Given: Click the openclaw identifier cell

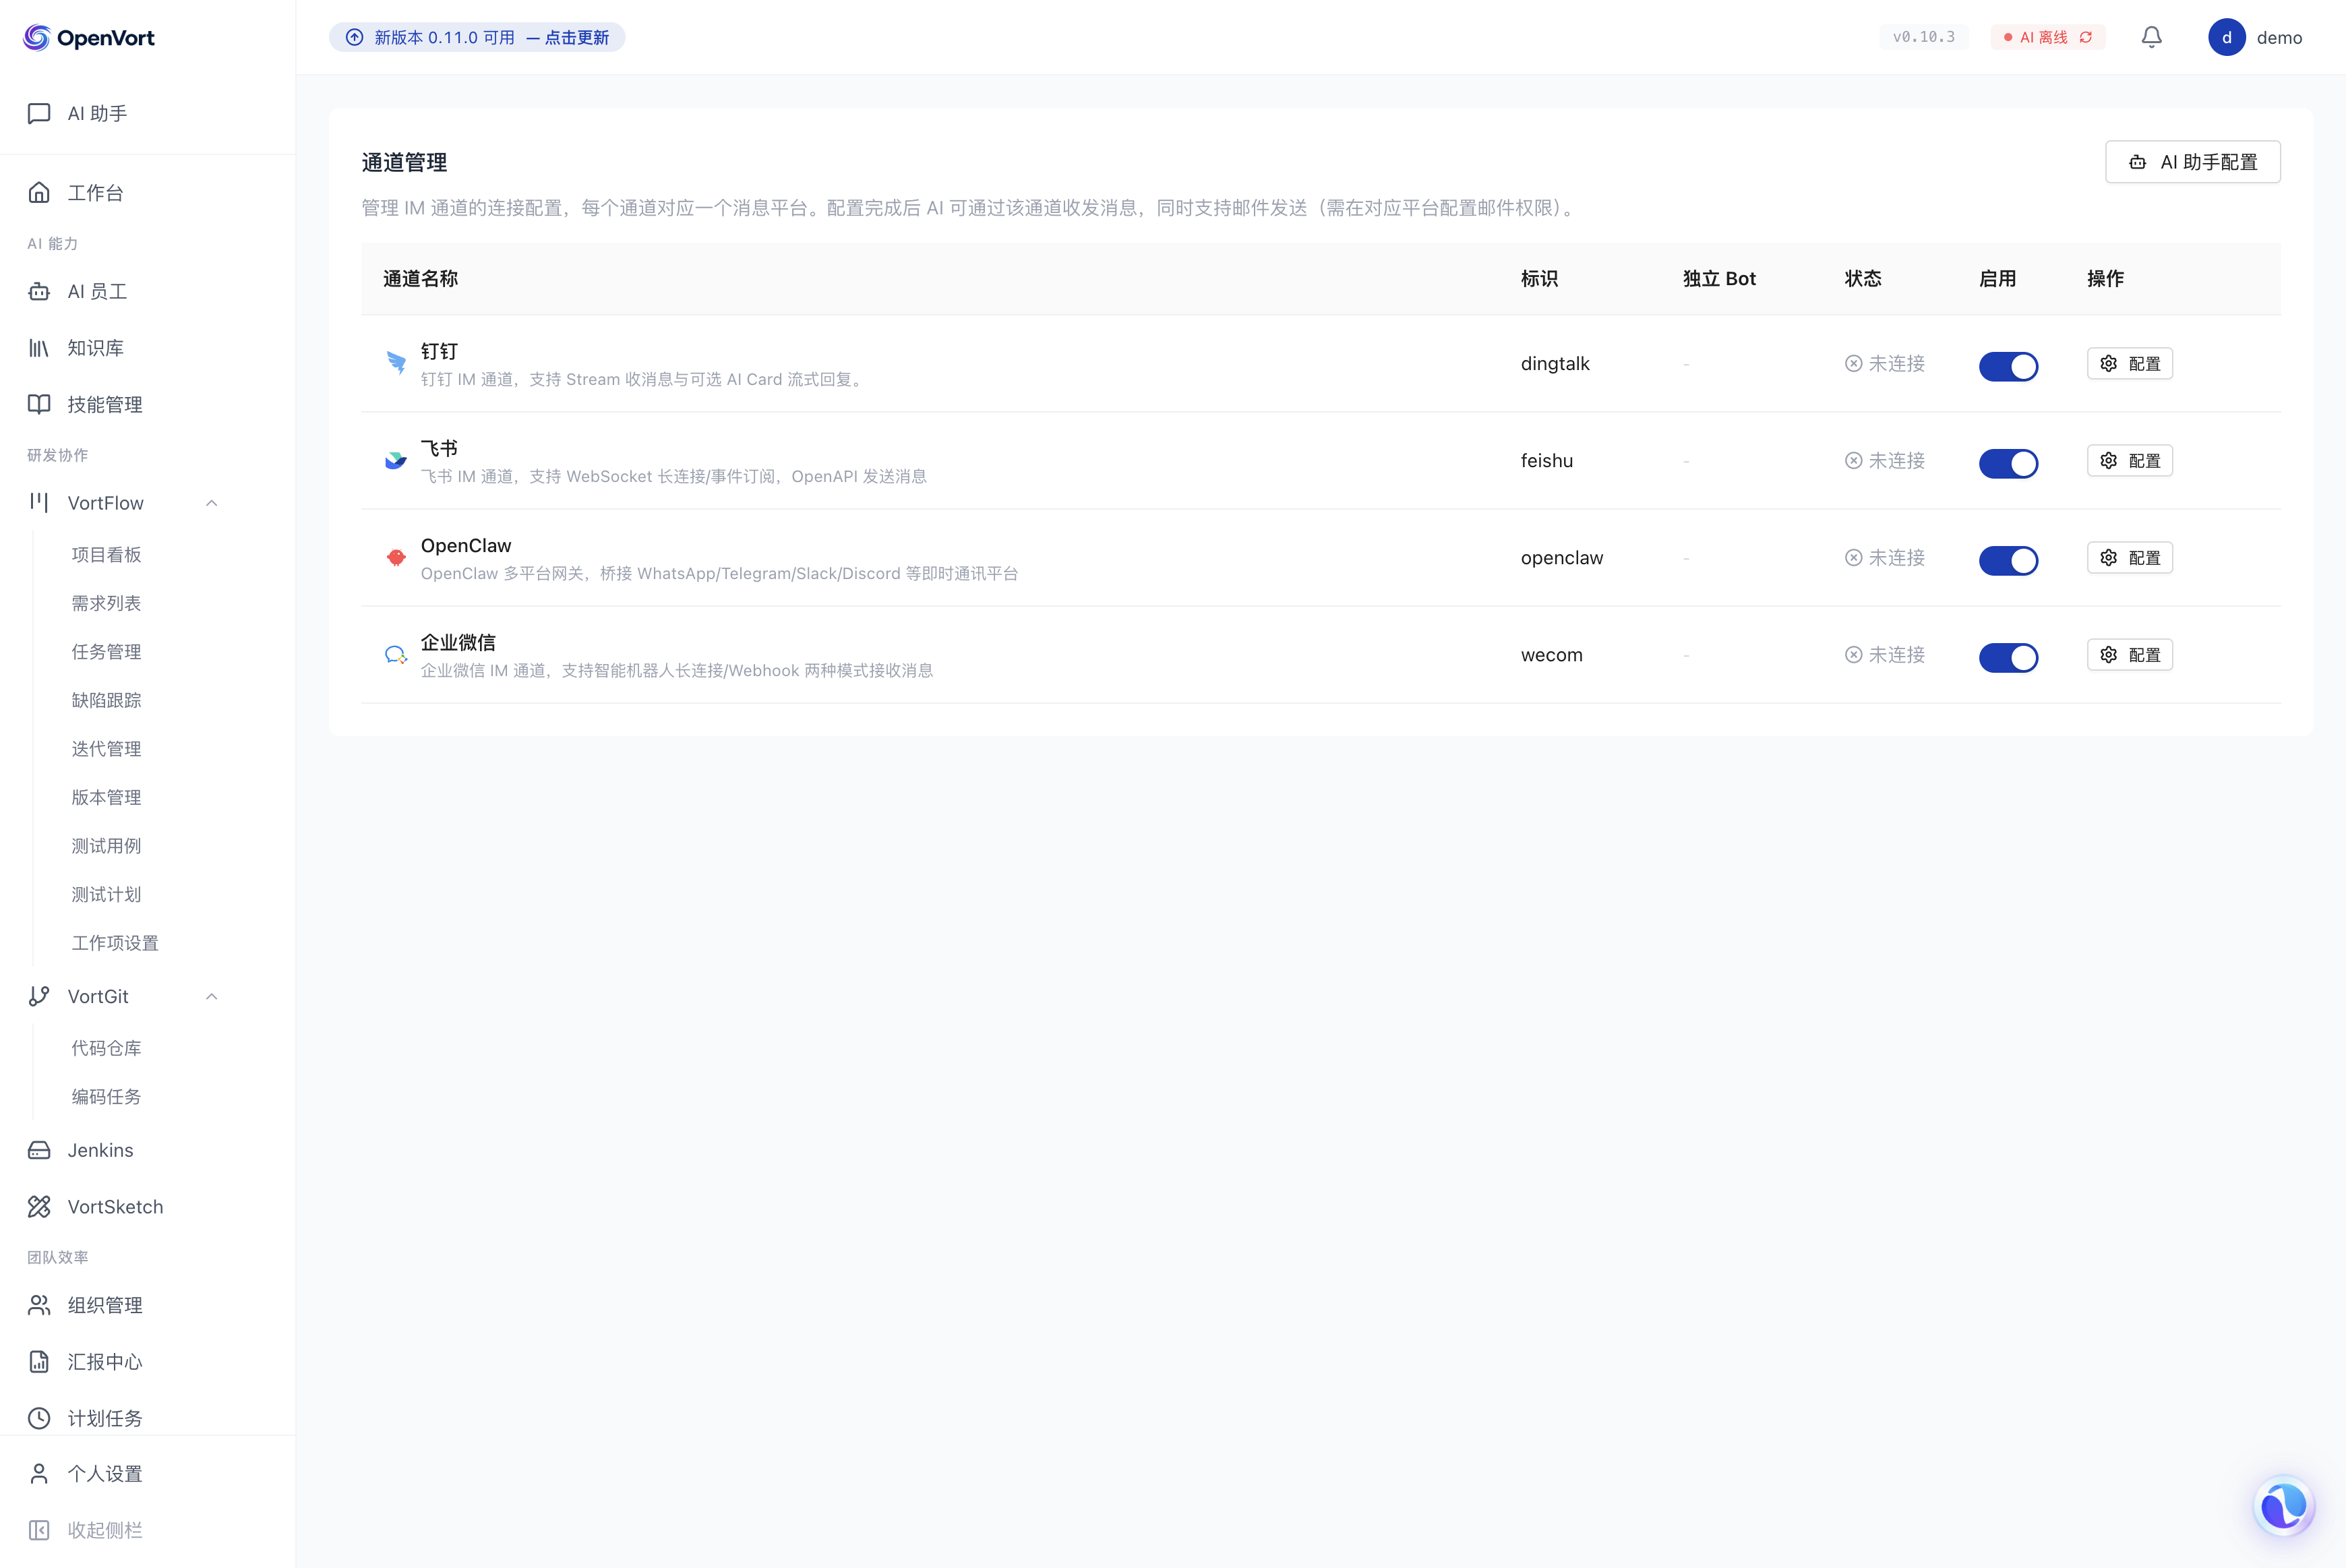Looking at the screenshot, I should click(1561, 557).
